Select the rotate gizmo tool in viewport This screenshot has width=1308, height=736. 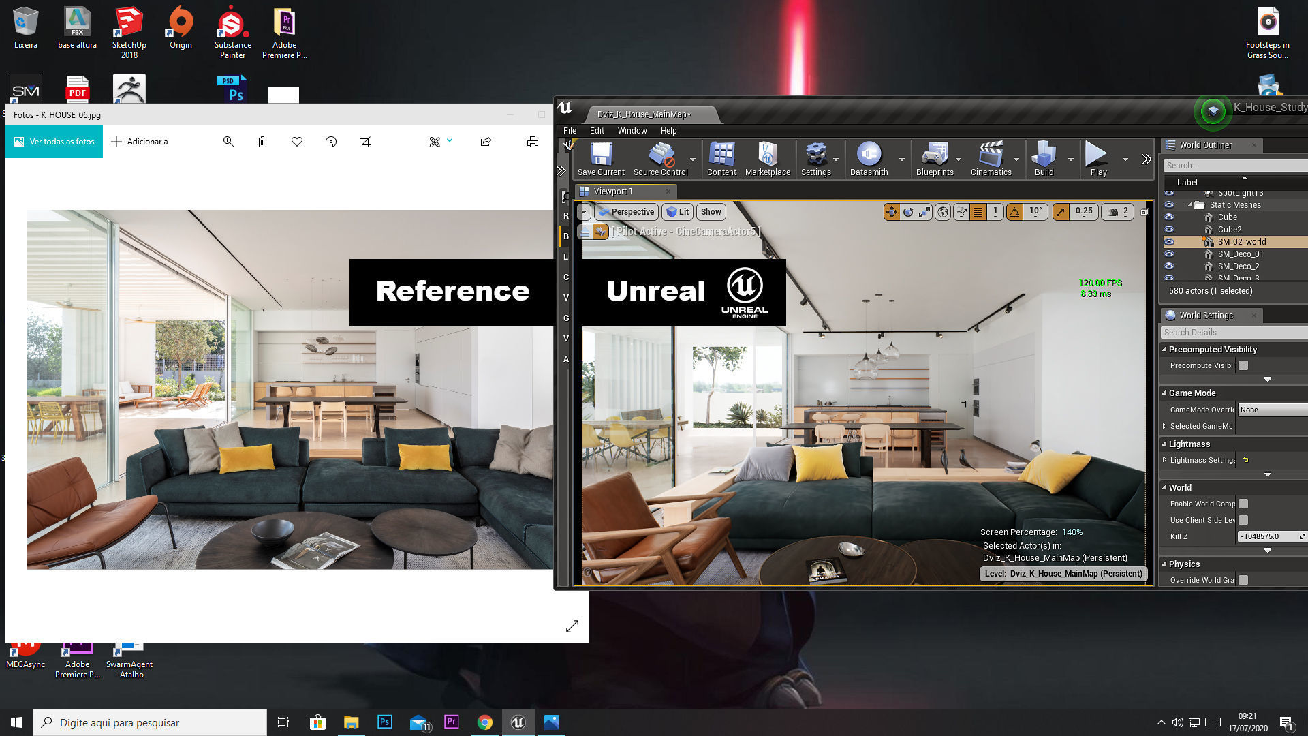point(908,212)
